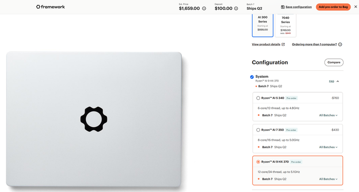
Task: Open the Compare button
Action: tap(334, 62)
